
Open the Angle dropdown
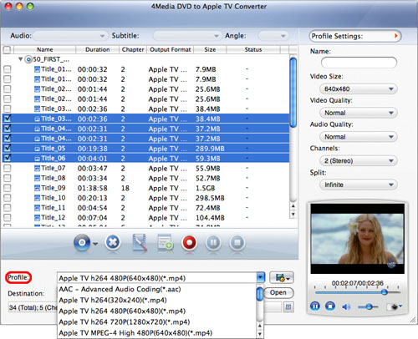(273, 36)
